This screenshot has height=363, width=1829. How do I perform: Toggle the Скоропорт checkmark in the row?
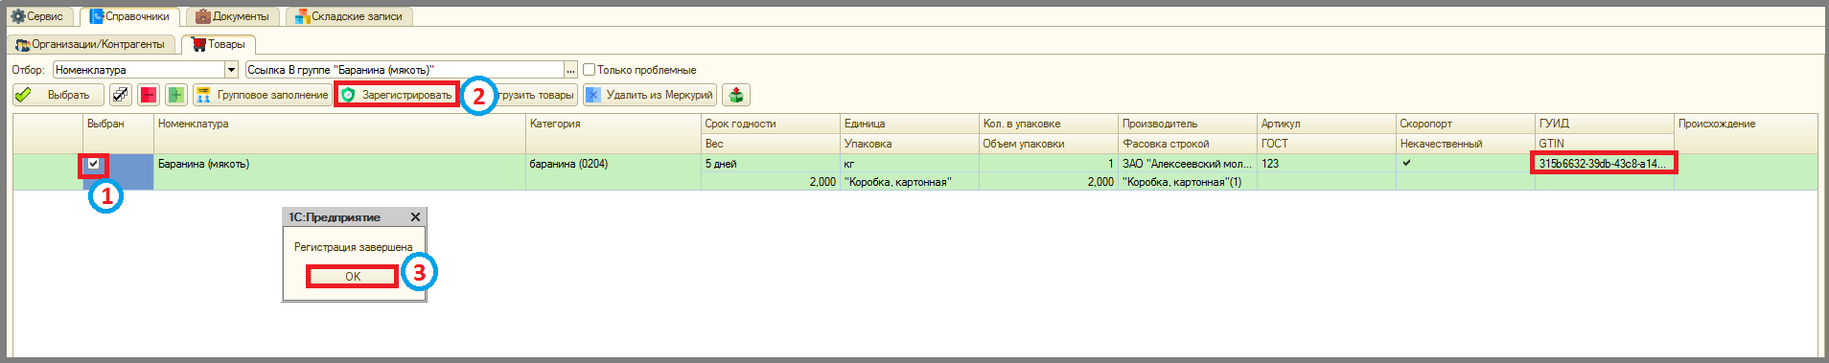click(1406, 163)
